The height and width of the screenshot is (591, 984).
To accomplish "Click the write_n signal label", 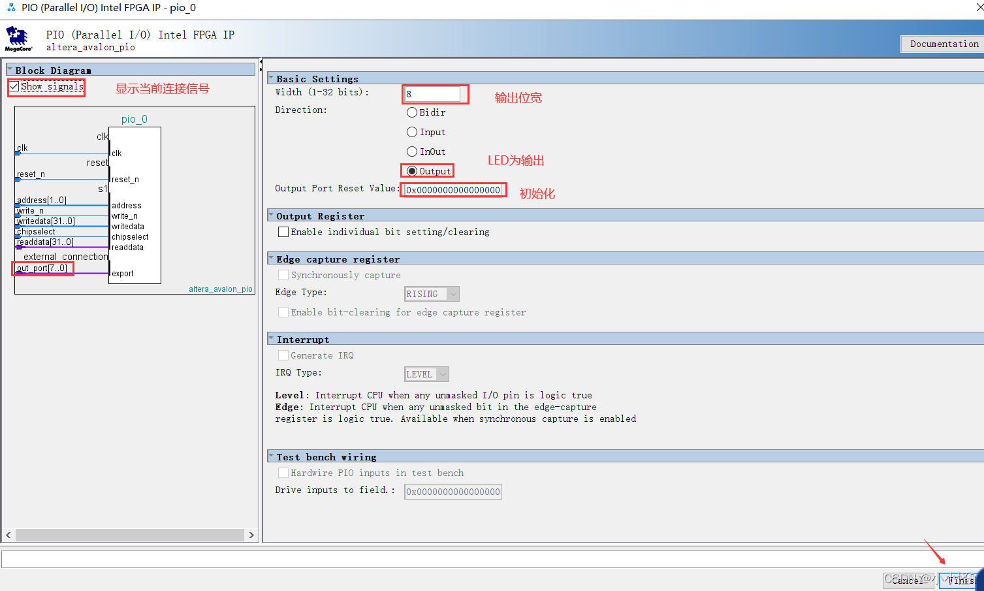I will click(31, 210).
